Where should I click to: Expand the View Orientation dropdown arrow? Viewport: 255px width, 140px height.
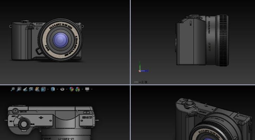pos(47,89)
